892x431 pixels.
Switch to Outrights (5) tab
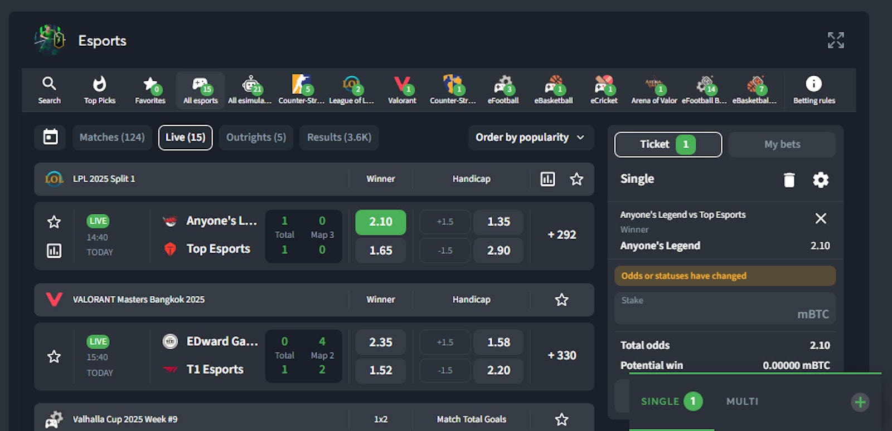pos(256,138)
